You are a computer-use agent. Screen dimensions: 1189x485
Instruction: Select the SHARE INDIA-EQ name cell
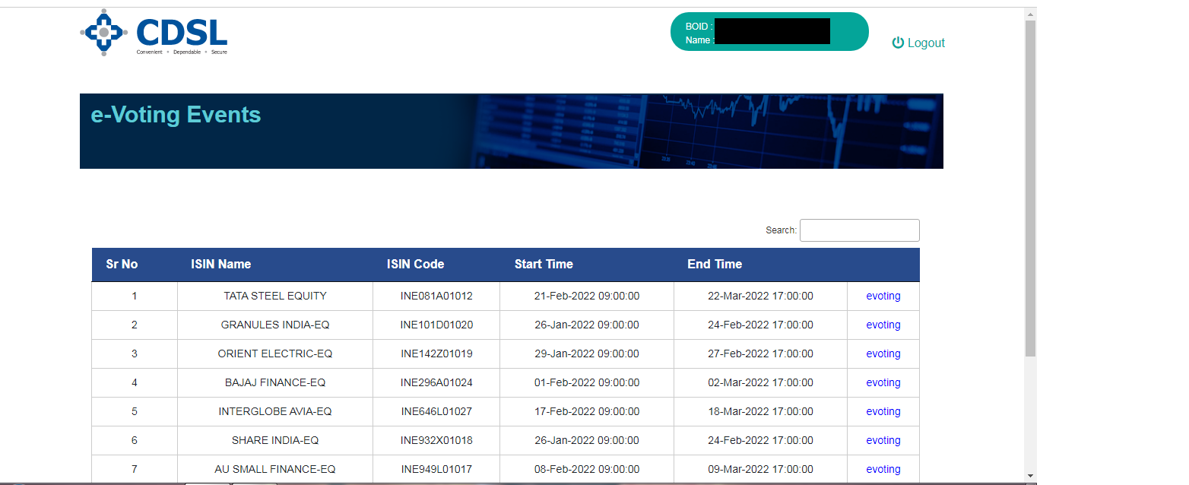(275, 441)
